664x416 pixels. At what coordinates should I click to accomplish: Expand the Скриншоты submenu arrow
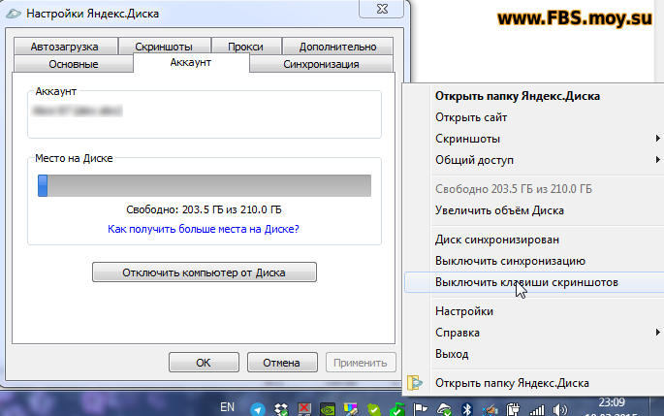(657, 138)
